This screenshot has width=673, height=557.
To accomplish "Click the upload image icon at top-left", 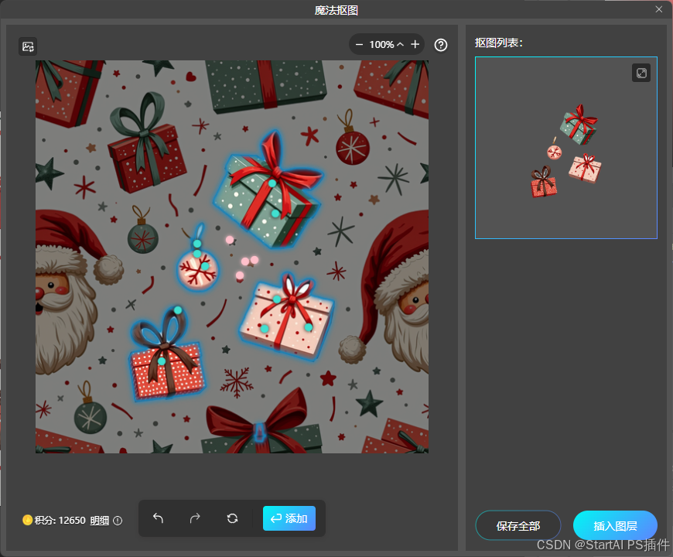I will coord(28,46).
